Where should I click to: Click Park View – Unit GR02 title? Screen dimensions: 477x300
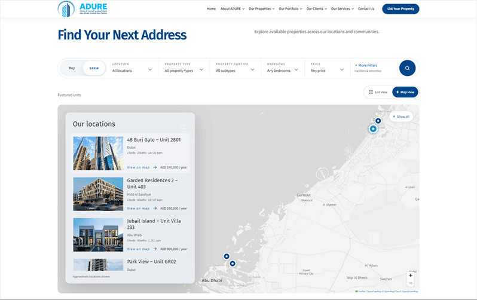(151, 262)
